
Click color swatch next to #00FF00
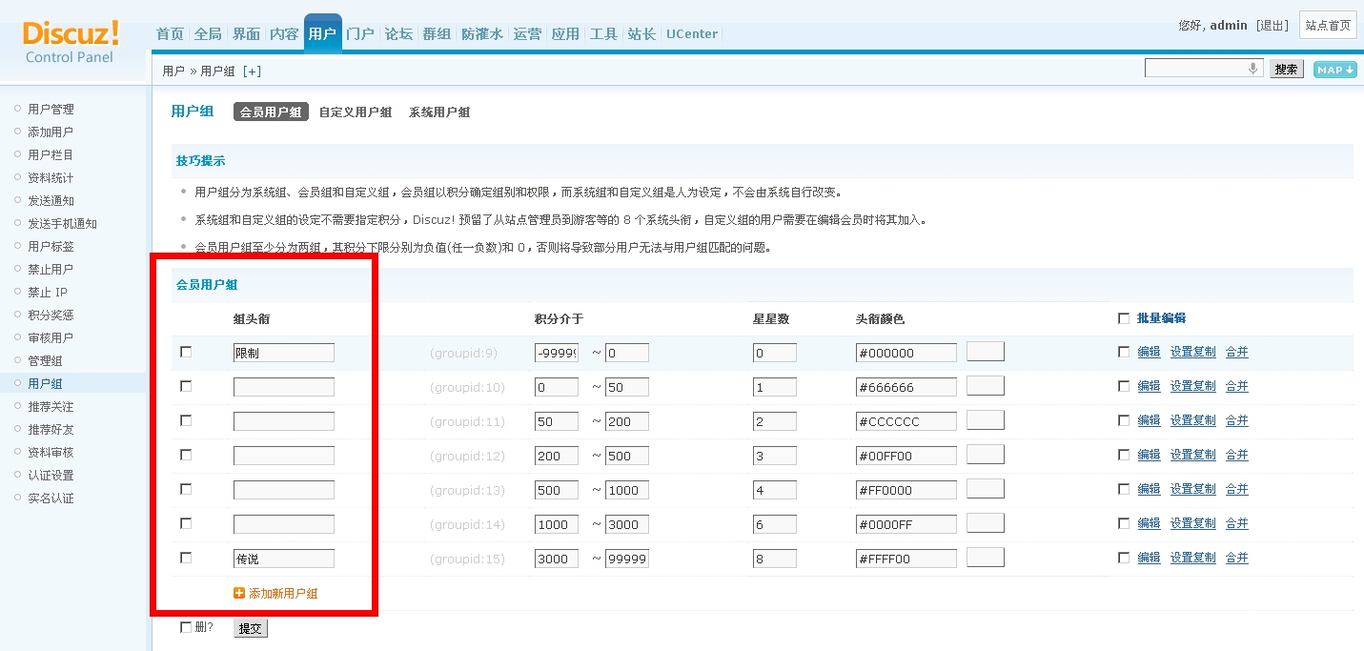(x=986, y=454)
